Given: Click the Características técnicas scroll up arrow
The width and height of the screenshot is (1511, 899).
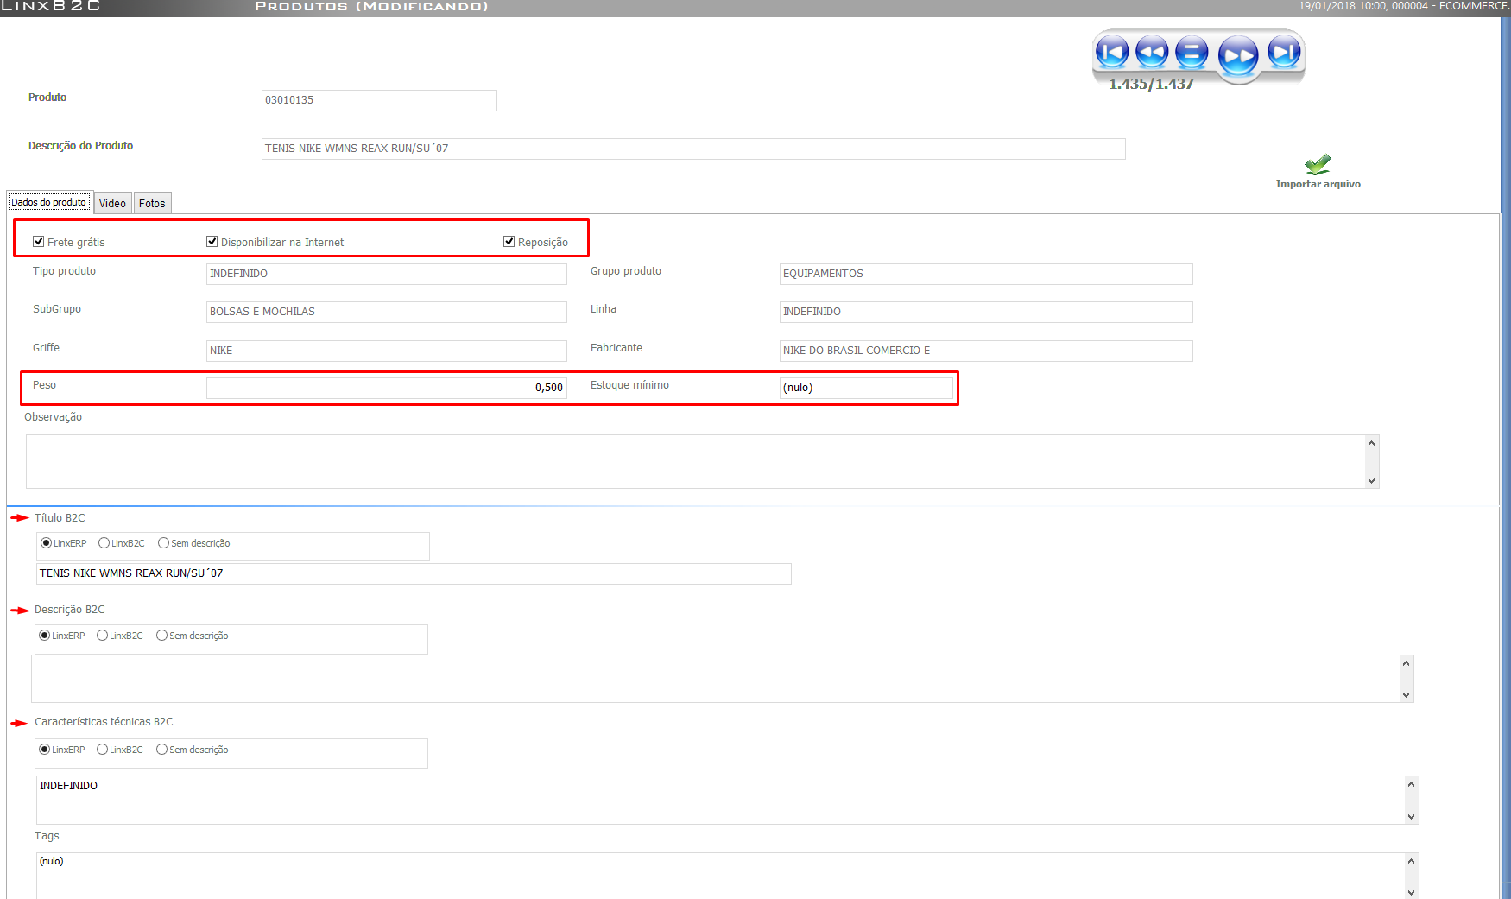Looking at the screenshot, I should (x=1411, y=784).
